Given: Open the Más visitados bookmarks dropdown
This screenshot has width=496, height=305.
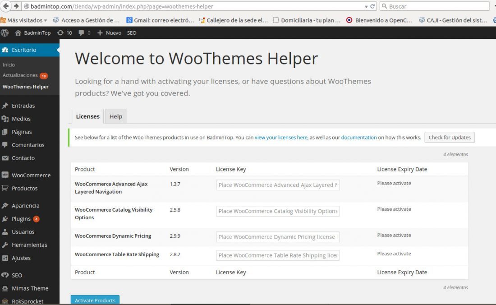Looking at the screenshot, I should [x=24, y=20].
